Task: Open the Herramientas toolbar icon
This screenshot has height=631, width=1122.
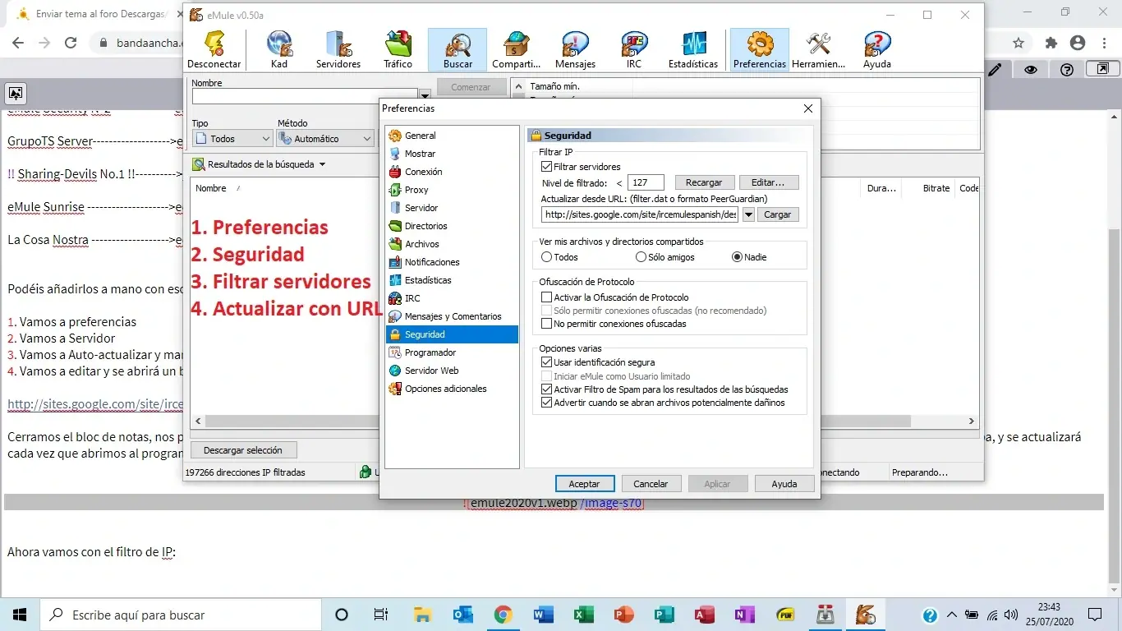Action: 818,49
